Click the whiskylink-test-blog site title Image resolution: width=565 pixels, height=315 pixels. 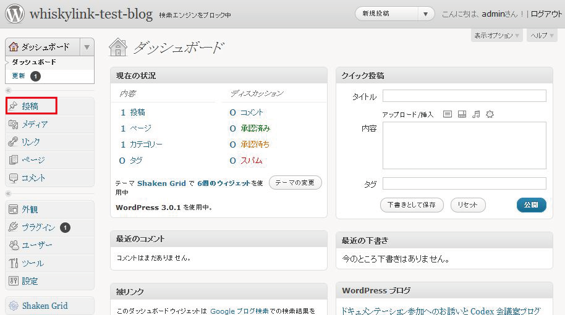[x=91, y=14]
